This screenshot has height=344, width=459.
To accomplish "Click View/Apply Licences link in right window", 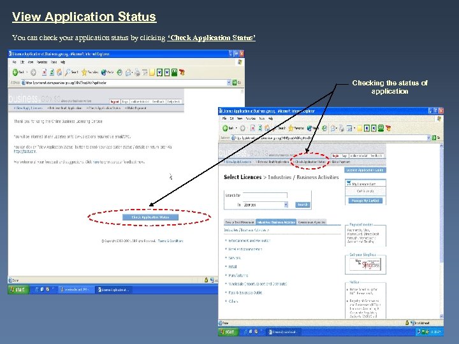I will (238, 162).
